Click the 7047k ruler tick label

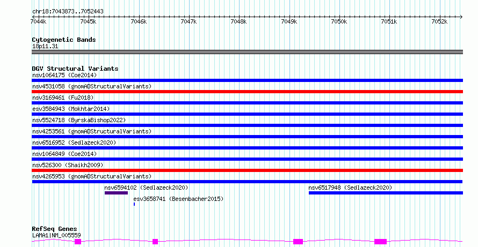[189, 21]
